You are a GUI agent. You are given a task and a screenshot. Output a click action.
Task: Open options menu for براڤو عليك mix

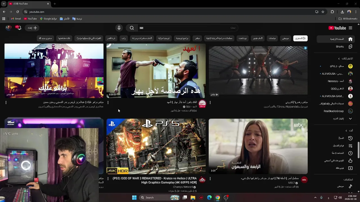pyautogui.click(x=6, y=103)
